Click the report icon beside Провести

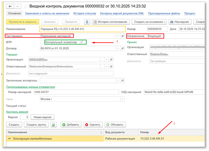tap(87, 22)
